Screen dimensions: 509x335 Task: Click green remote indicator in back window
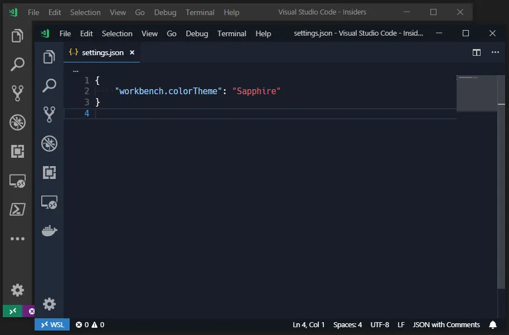13,311
